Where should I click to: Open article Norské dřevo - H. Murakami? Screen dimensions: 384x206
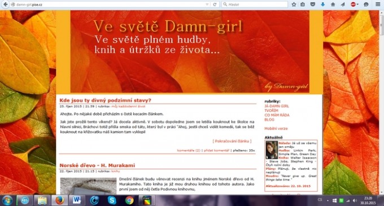click(97, 165)
